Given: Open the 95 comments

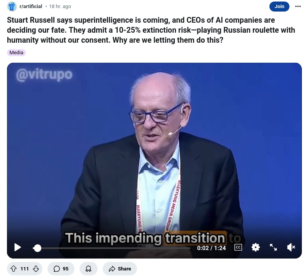Looking at the screenshot, I should coord(61,269).
